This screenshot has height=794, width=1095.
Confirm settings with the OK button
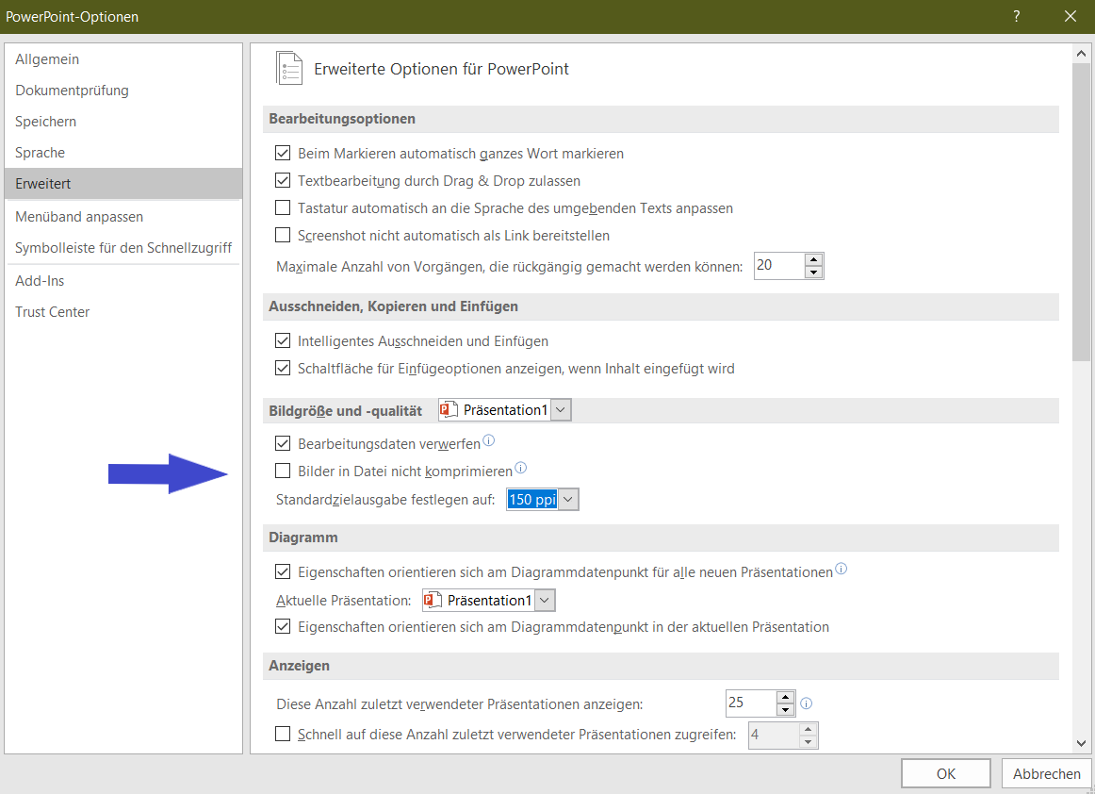[x=945, y=773]
